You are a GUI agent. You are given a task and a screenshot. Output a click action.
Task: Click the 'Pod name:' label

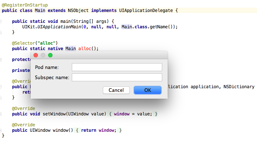47,67
